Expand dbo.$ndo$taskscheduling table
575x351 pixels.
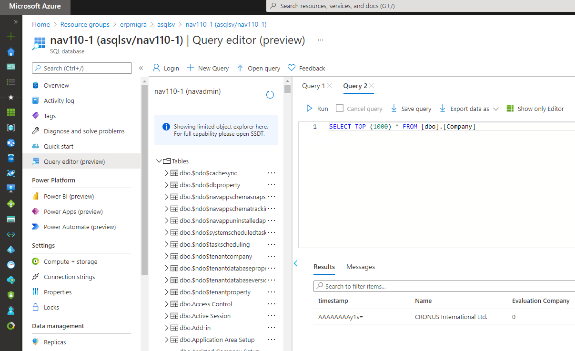tap(167, 244)
